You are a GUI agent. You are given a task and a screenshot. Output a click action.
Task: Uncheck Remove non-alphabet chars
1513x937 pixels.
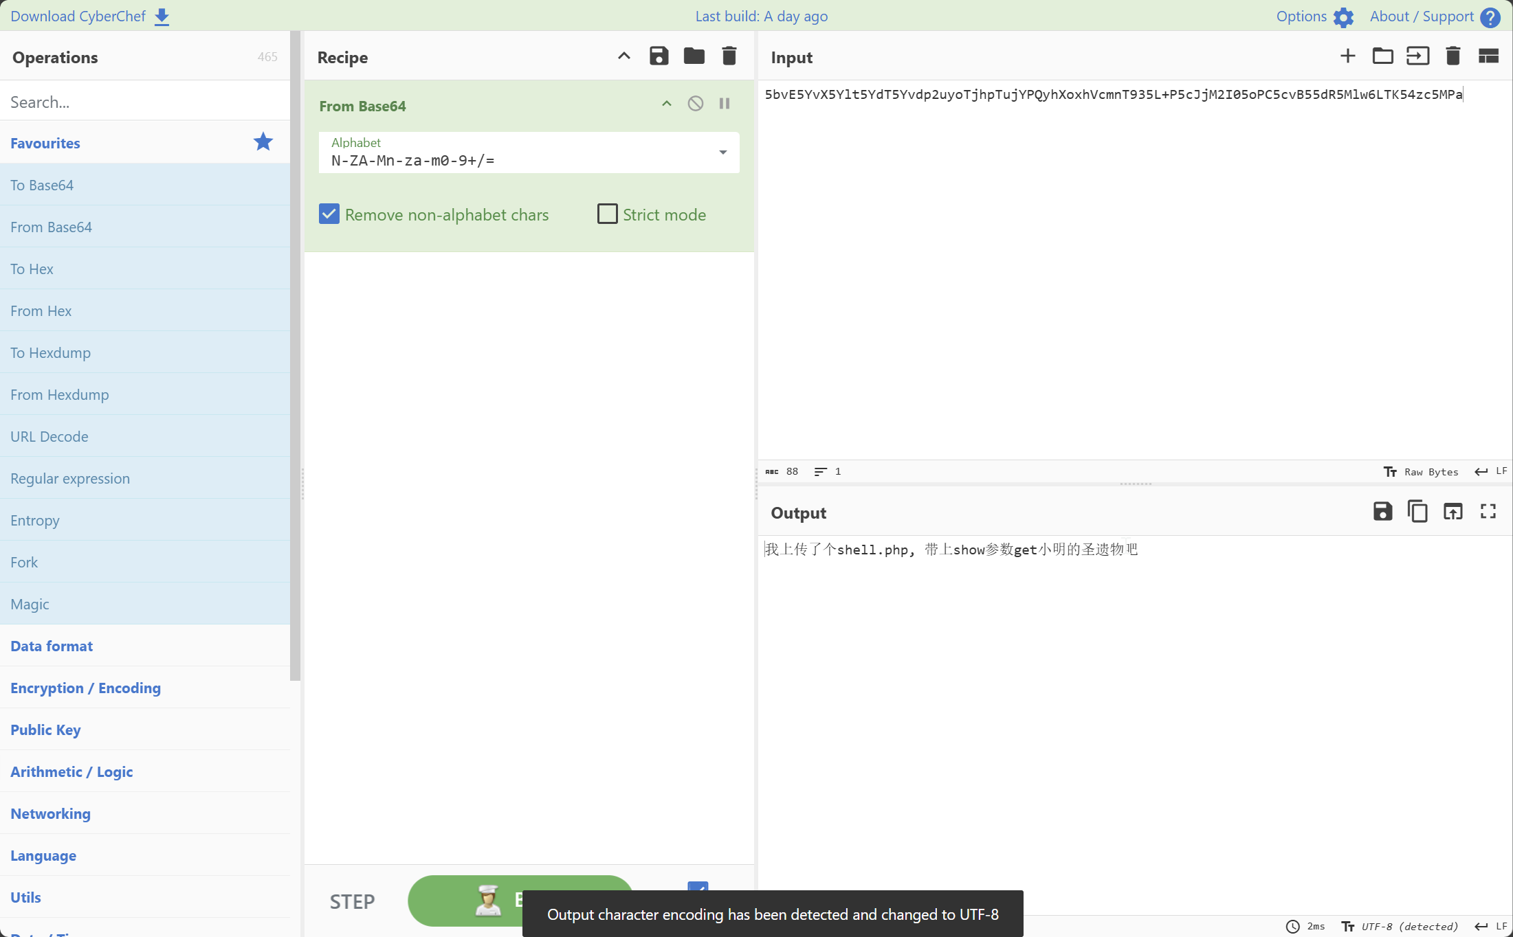329,214
